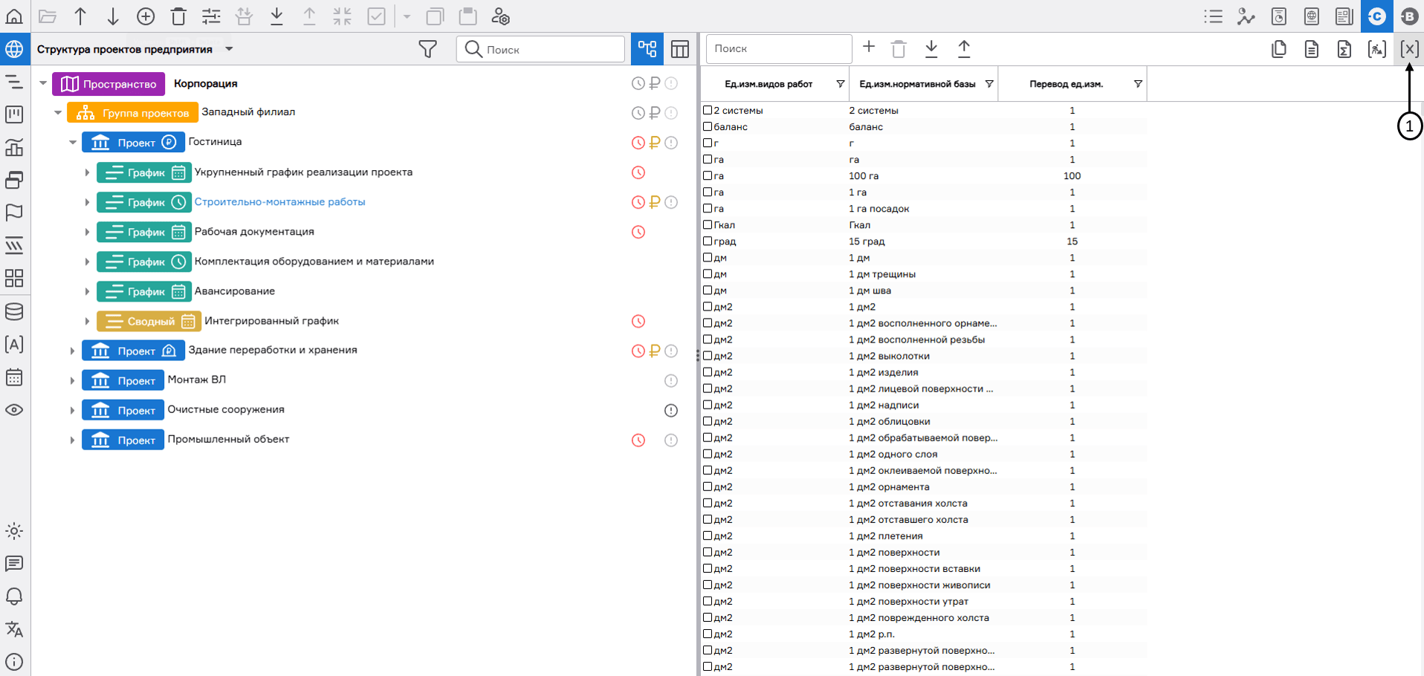Open the eye visibility icon in left sidebar
Viewport: 1424px width, 676px height.
[14, 410]
